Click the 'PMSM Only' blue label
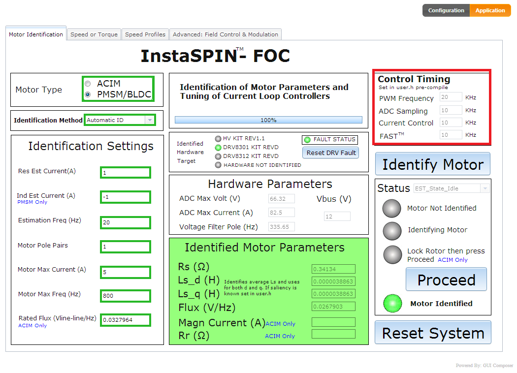This screenshot has height=373, width=517. click(x=32, y=202)
